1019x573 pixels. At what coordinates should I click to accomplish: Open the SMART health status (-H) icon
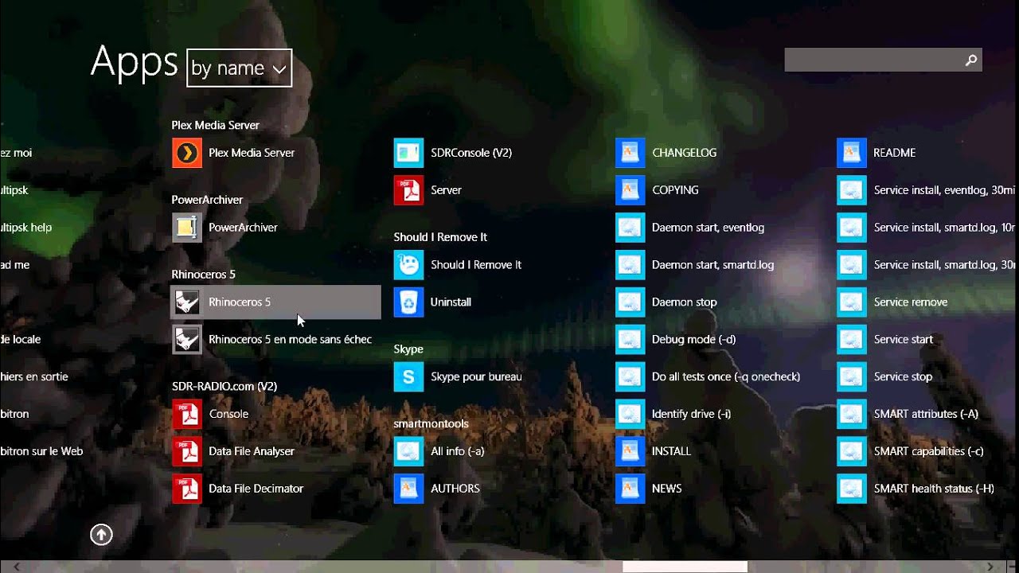(x=851, y=489)
